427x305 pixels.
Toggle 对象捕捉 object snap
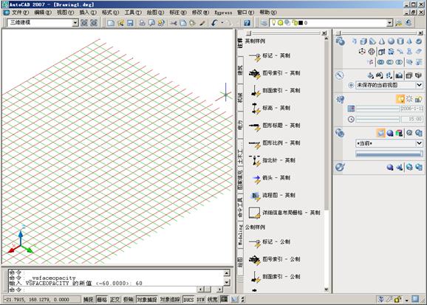tap(147, 300)
